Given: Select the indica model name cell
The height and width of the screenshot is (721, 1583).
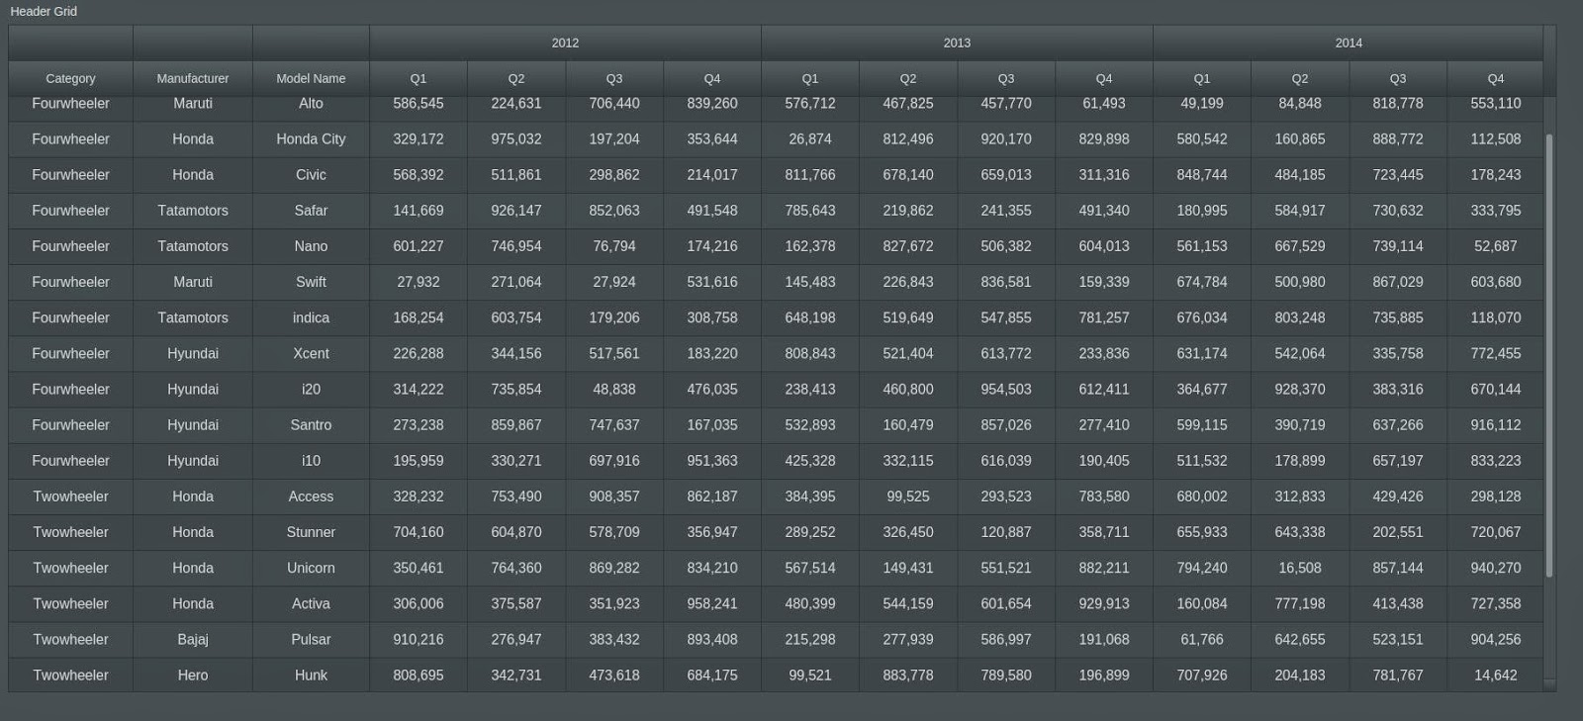Looking at the screenshot, I should [311, 317].
